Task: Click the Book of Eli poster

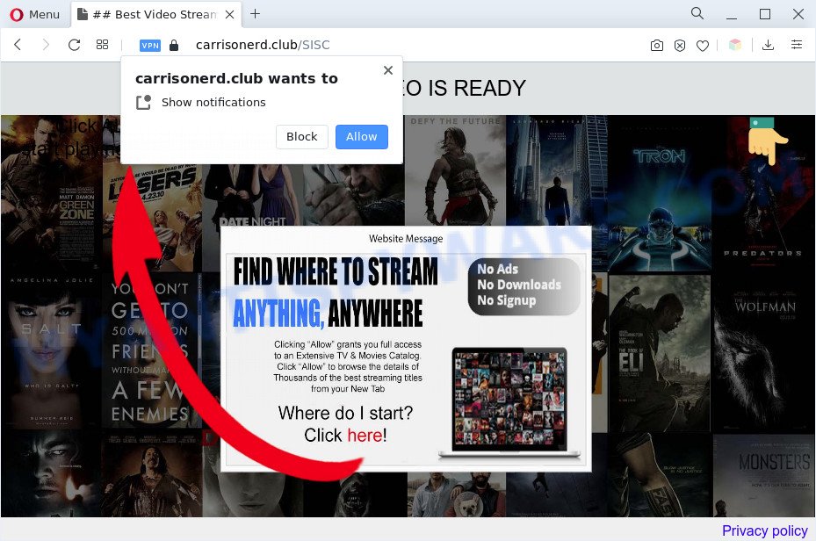Action: coord(660,353)
